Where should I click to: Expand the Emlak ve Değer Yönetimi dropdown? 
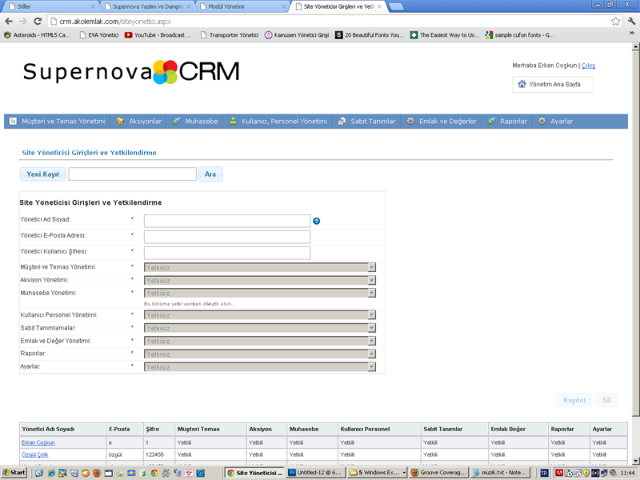371,342
